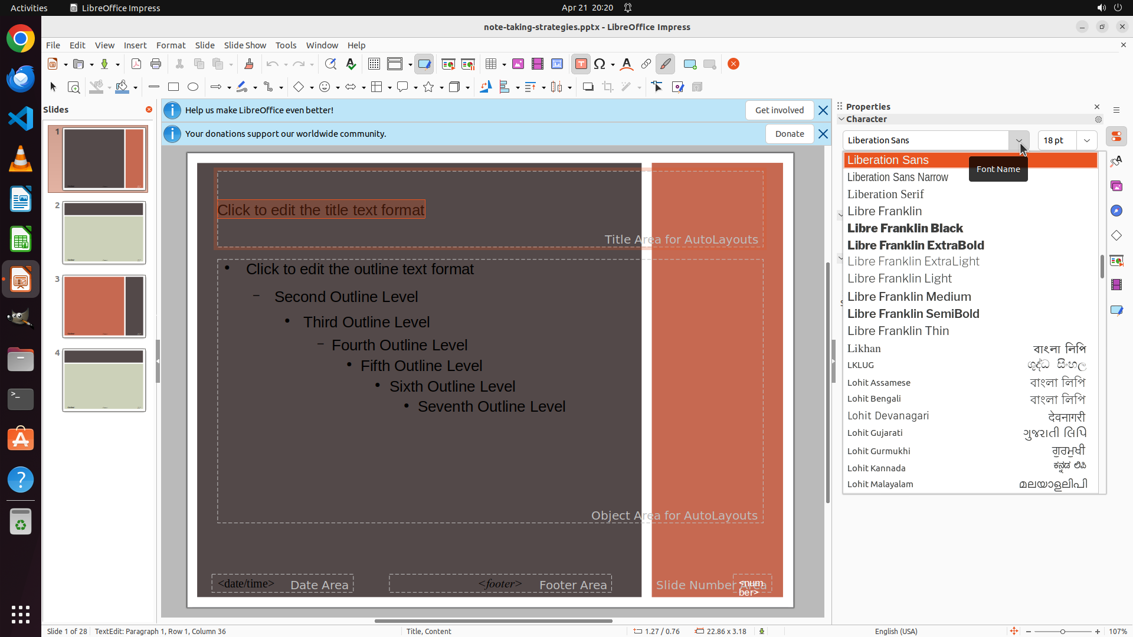Click the zoom slider in status bar
Screen dimensions: 1133x637
1062,632
